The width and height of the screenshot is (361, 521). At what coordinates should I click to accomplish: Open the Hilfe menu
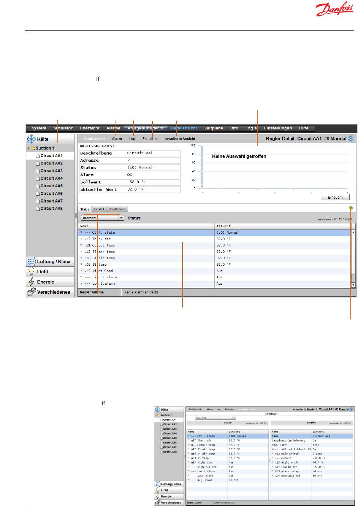click(304, 128)
